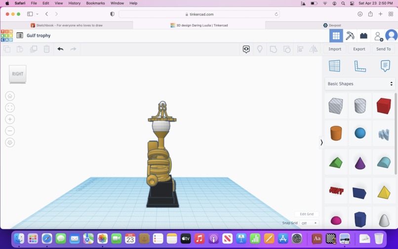
Task: Select the teal Round Roof shape
Action: (384, 163)
